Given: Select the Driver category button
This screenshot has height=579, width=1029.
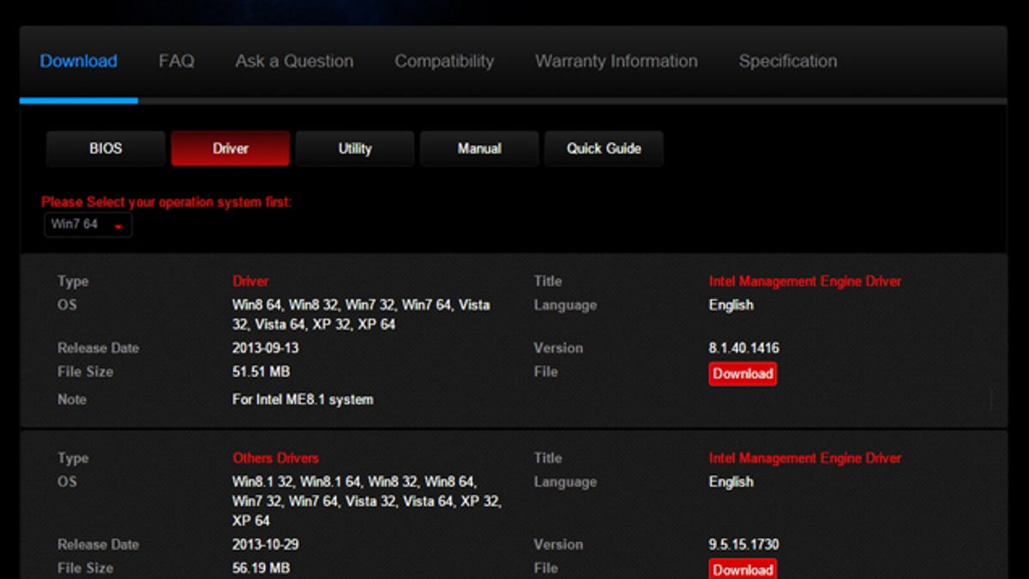Looking at the screenshot, I should pyautogui.click(x=230, y=148).
